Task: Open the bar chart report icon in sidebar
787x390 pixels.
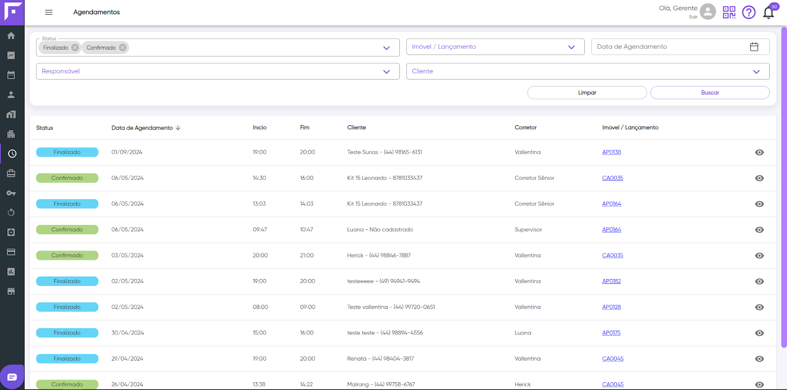Action: pos(11,272)
